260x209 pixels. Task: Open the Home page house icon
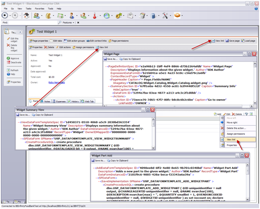click(x=26, y=16)
